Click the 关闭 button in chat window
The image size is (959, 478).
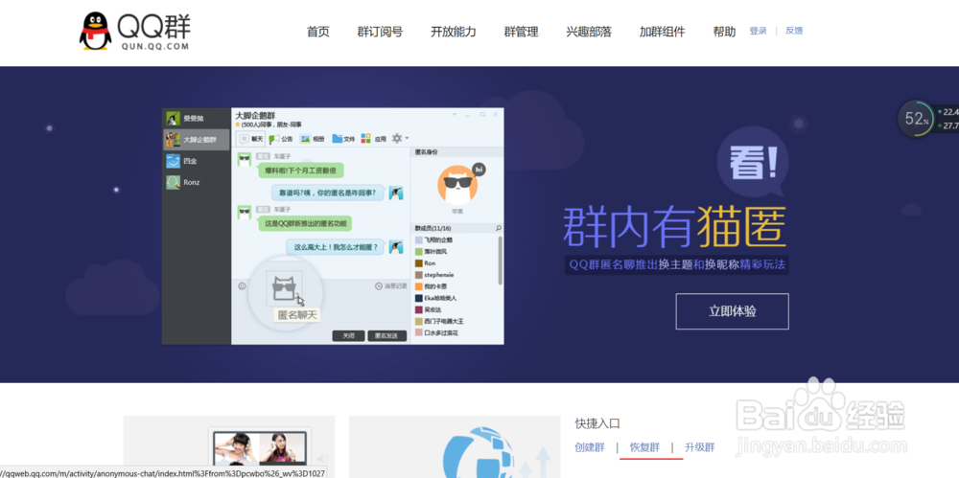[349, 335]
